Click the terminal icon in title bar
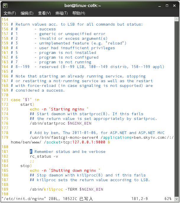 5,6
